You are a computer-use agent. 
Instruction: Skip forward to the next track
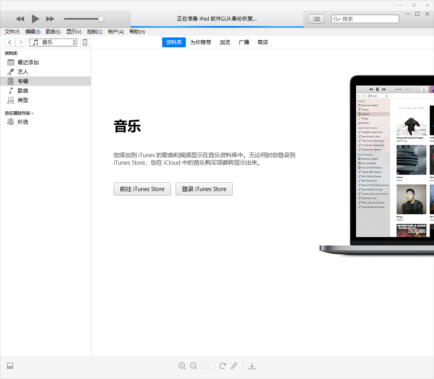(x=50, y=19)
